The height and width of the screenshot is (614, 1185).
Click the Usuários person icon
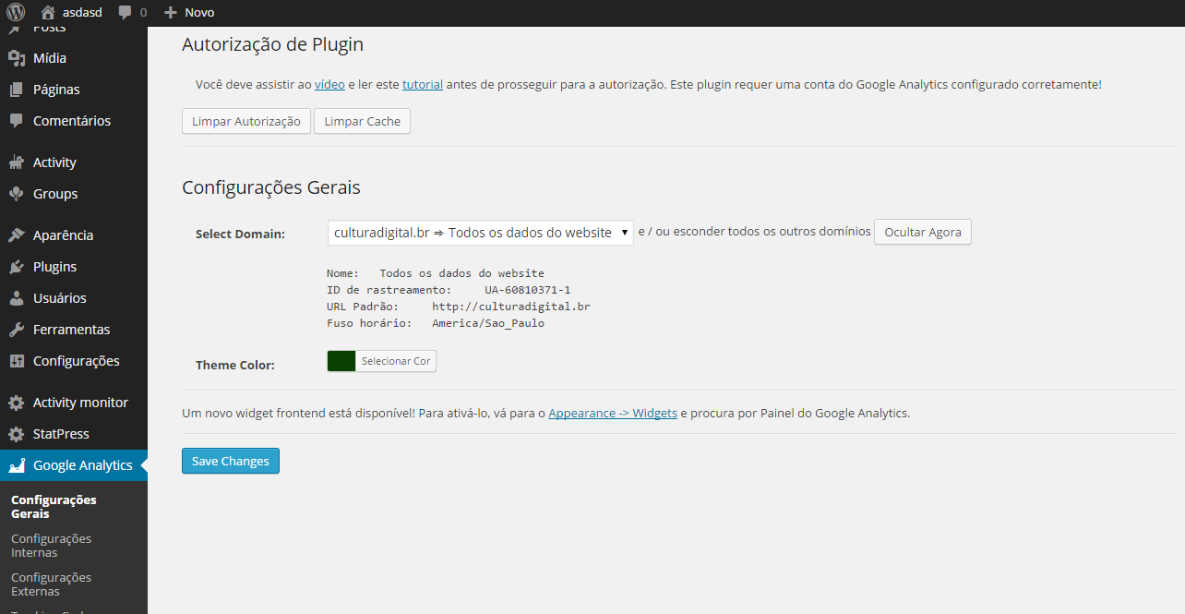[x=16, y=298]
